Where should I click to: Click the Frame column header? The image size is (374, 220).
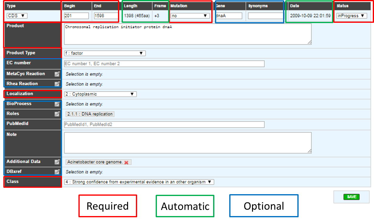160,6
